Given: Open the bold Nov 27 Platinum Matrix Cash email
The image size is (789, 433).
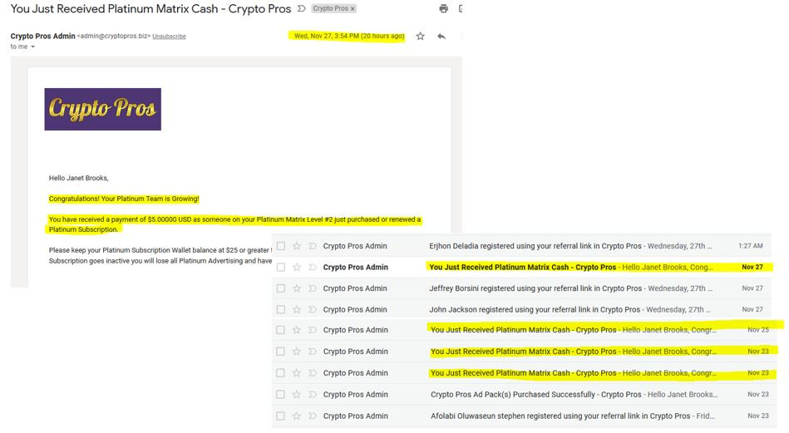Looking at the screenshot, I should (523, 267).
